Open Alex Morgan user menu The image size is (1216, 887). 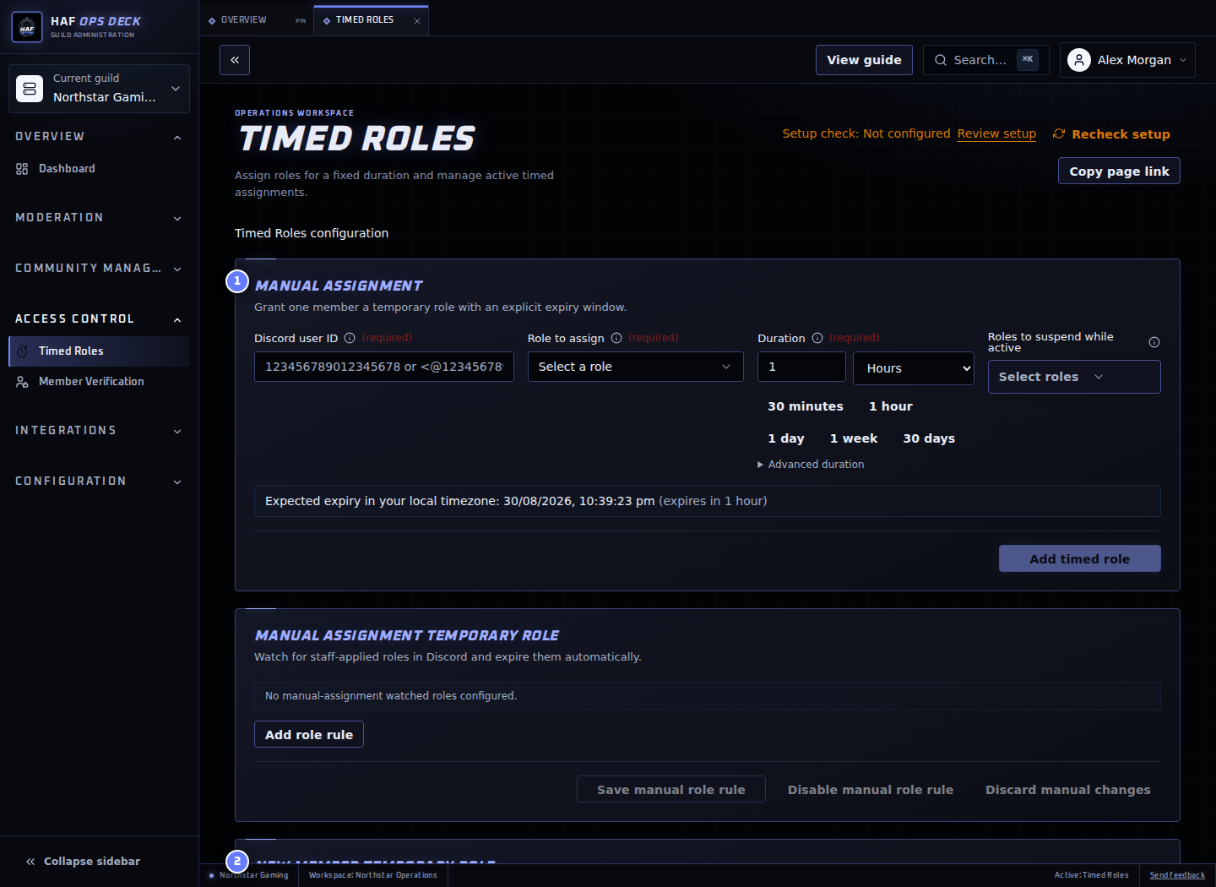point(1127,60)
